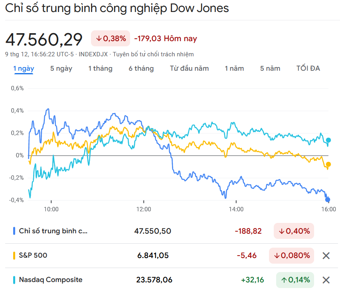Viewport: 340px width, 290px height.
Task: Remove Nasdaq Composite comparison with X icon
Action: [x=326, y=280]
